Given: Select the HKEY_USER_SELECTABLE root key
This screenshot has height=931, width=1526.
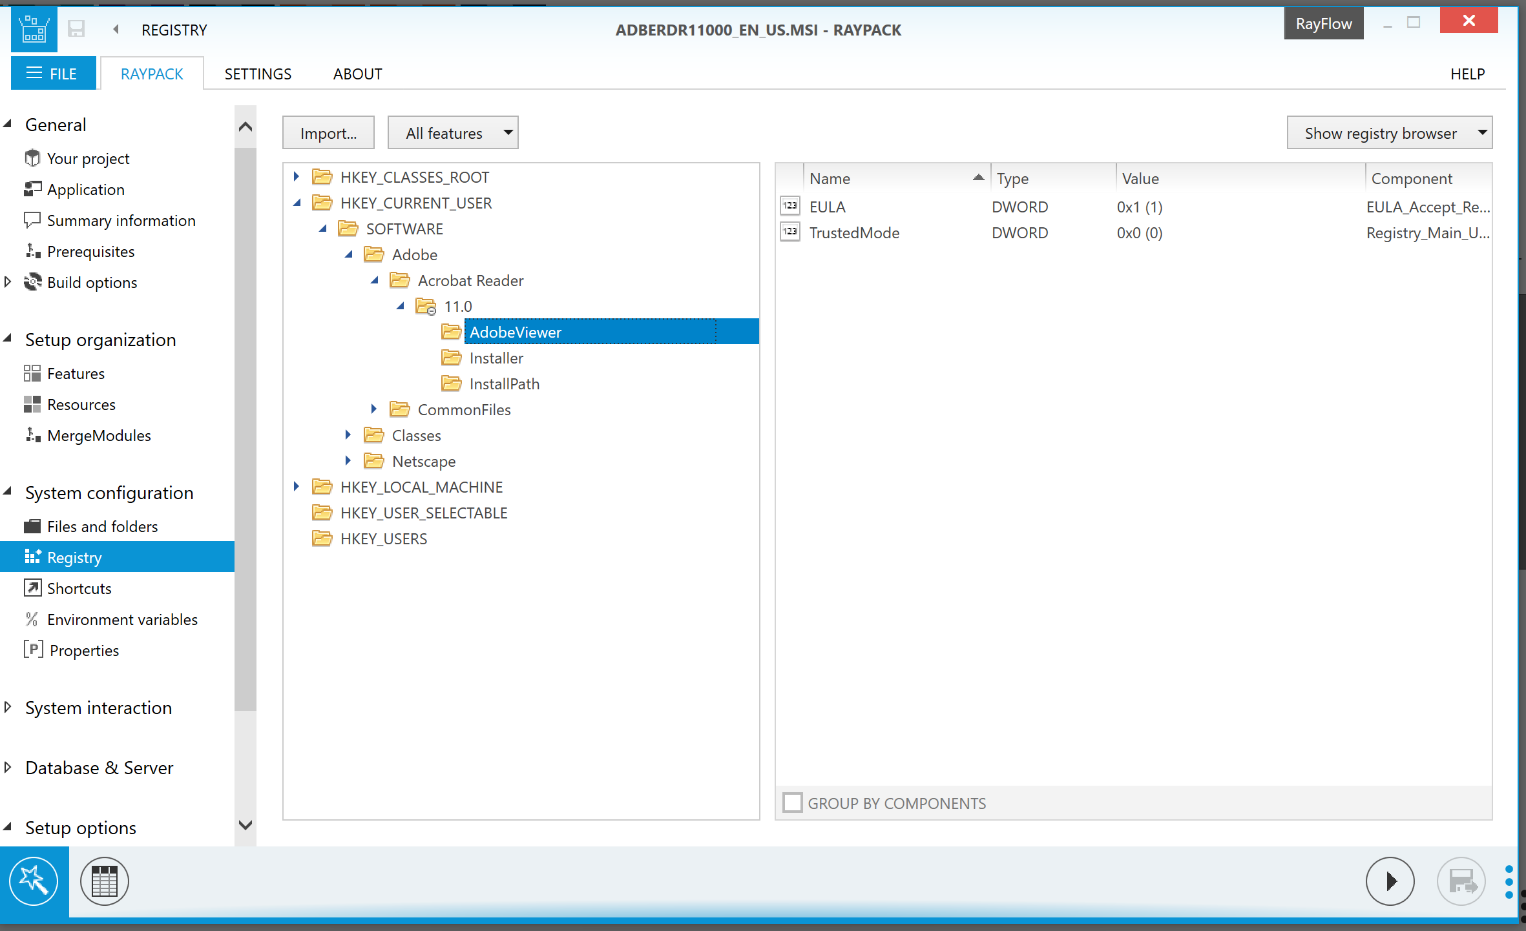Looking at the screenshot, I should [424, 513].
